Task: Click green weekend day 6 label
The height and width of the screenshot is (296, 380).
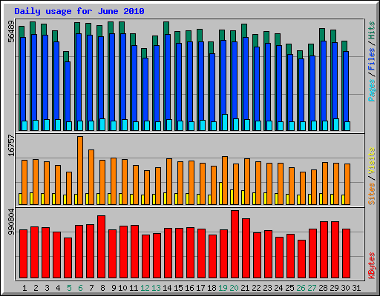Action: click(x=80, y=288)
